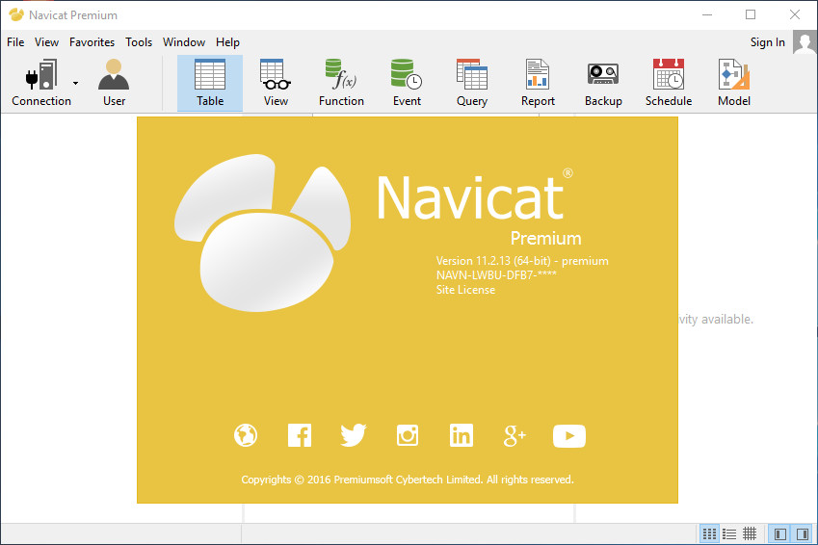Open the YouTube play icon

point(569,436)
